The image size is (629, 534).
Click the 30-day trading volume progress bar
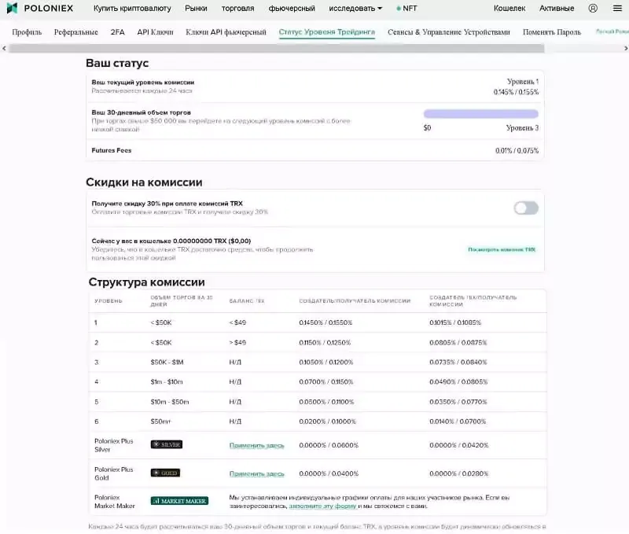(x=481, y=114)
